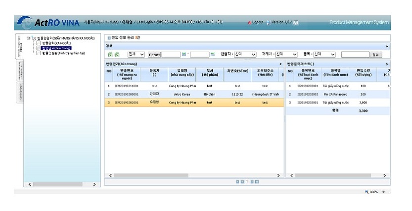Click the second green Excel export icon
Viewport: 412px width, 211px height.
tap(117, 55)
